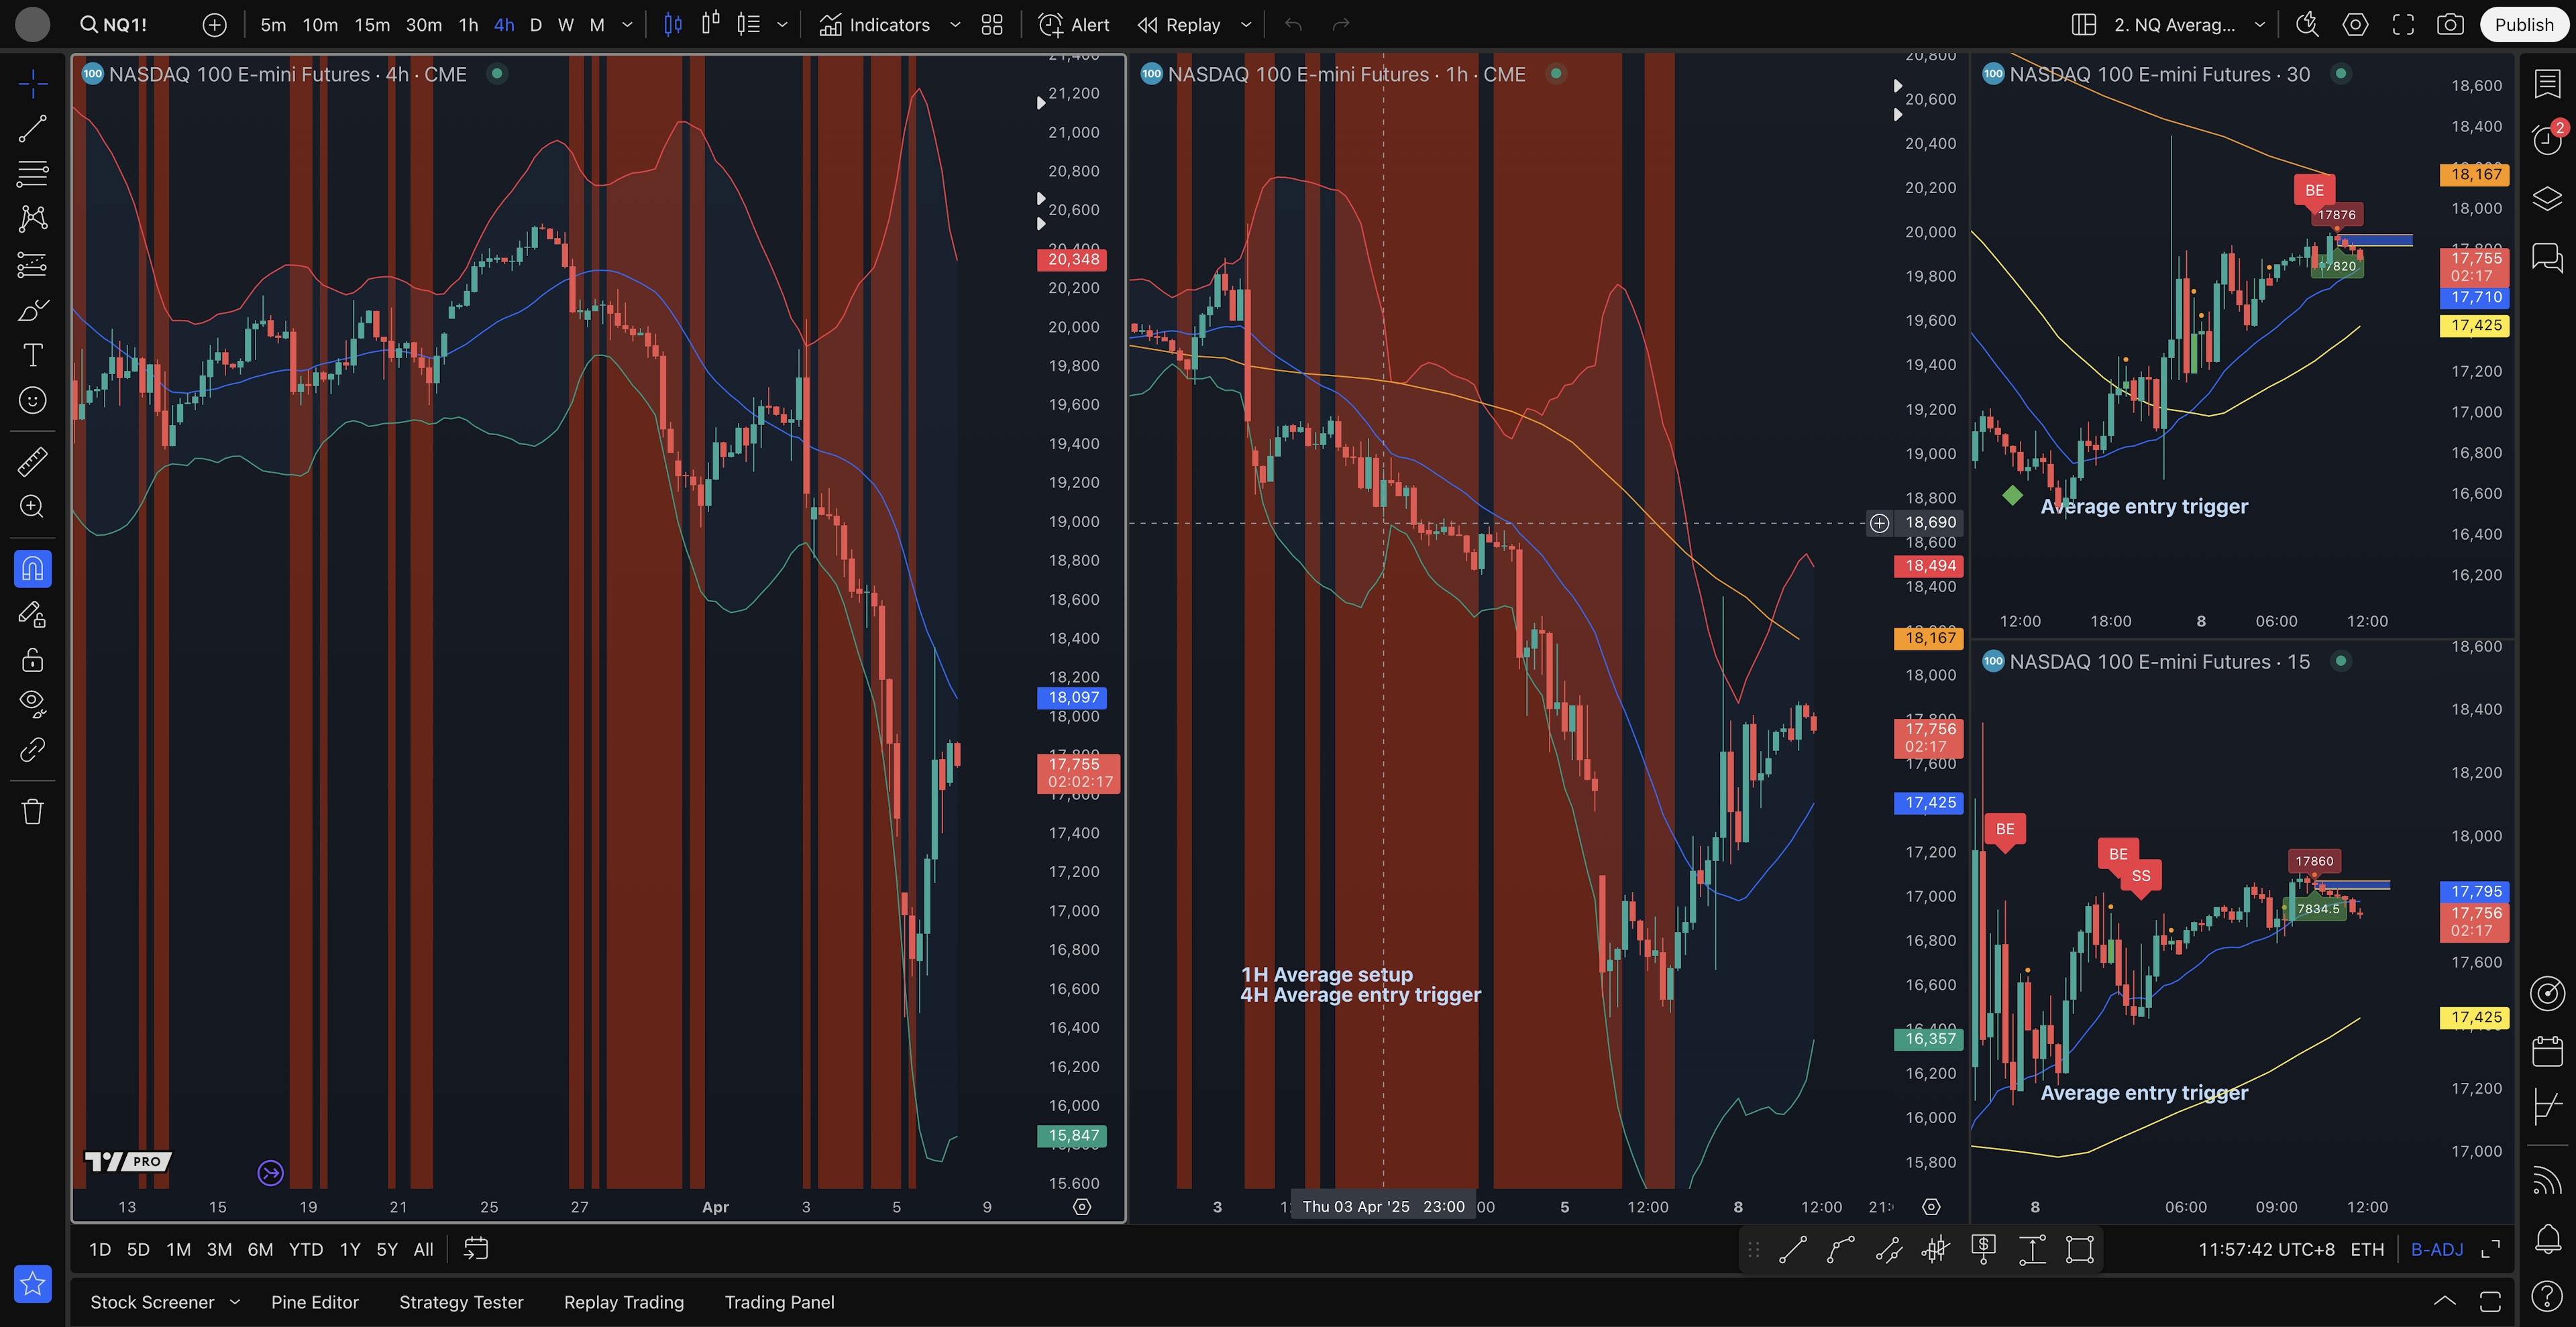Take a chart snapshot with camera icon
Image resolution: width=2576 pixels, height=1327 pixels.
(x=2449, y=25)
